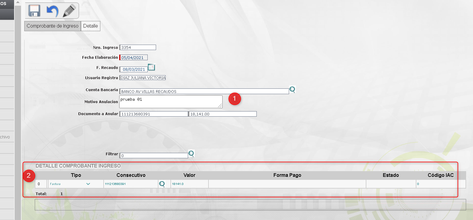The height and width of the screenshot is (220, 473).
Task: Click the Estado column header
Action: [x=391, y=175]
